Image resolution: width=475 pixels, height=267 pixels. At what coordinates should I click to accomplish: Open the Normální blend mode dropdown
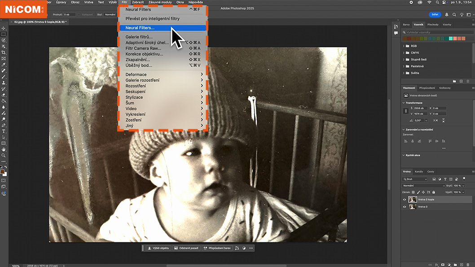[x=424, y=186]
